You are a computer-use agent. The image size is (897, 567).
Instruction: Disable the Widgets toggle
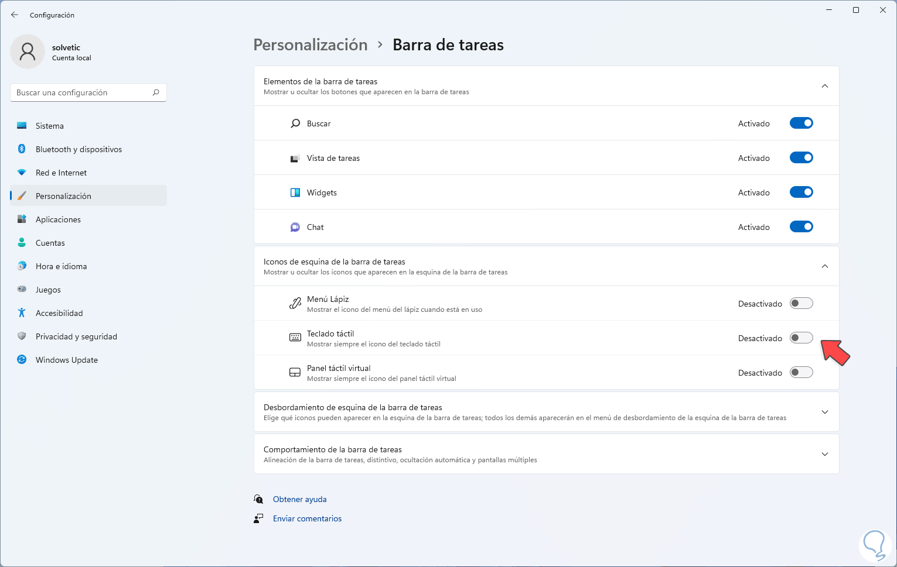801,193
